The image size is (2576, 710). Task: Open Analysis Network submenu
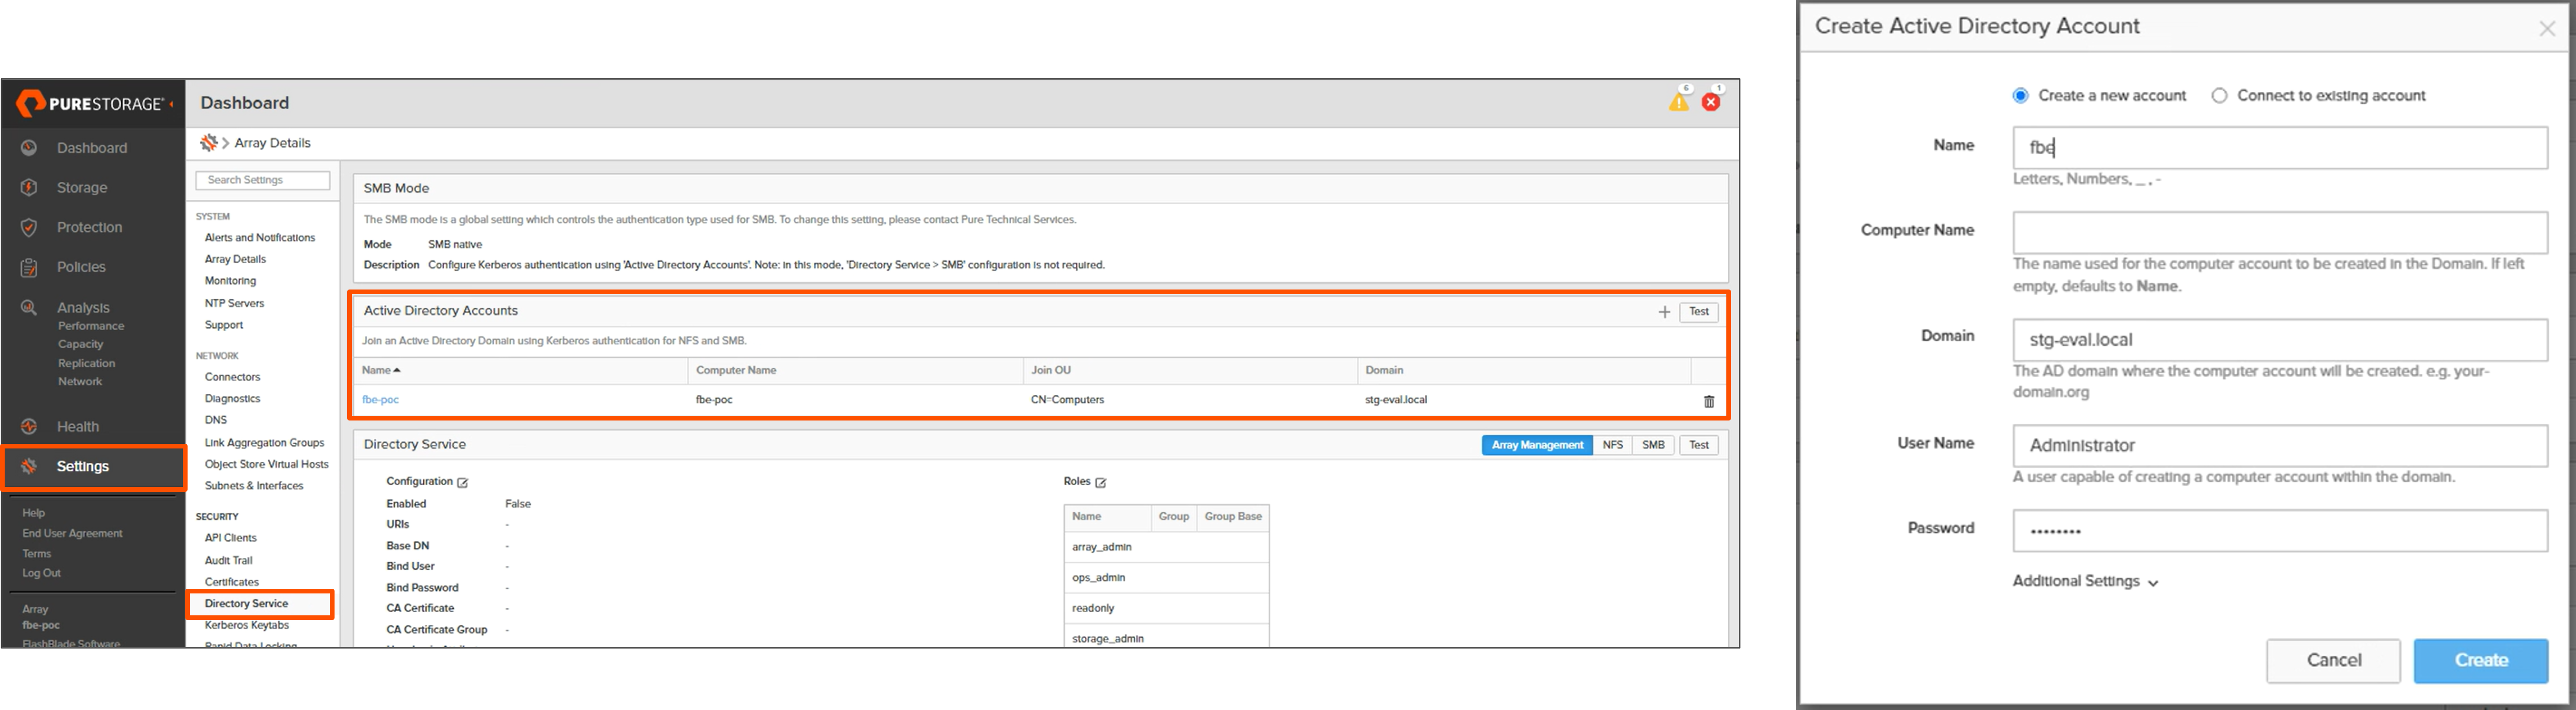[x=80, y=381]
